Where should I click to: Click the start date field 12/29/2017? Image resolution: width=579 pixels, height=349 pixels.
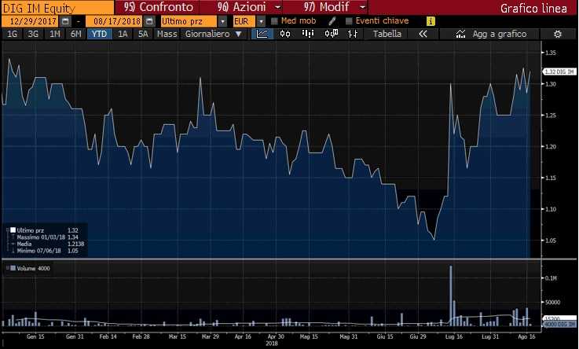point(31,21)
